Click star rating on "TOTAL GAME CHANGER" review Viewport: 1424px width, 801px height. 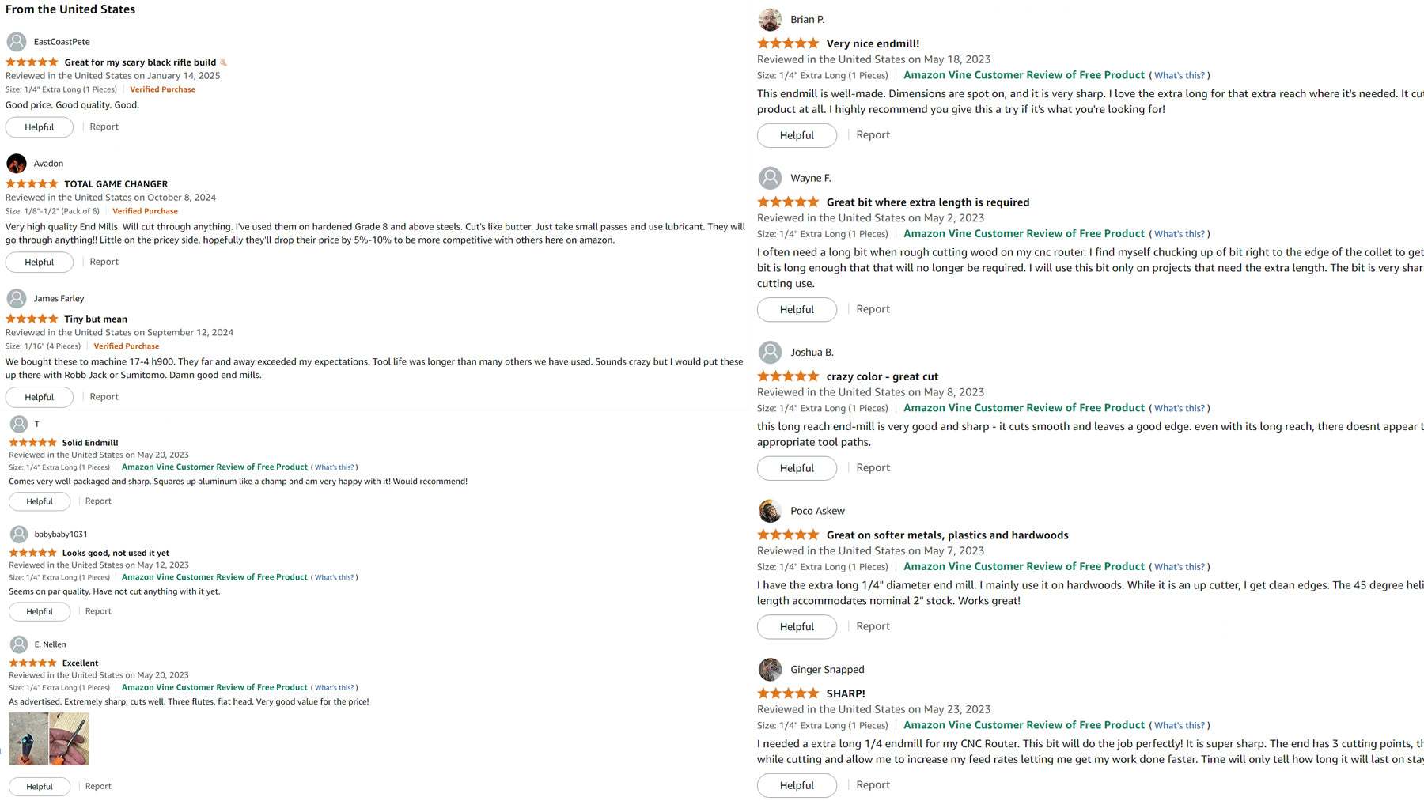[32, 184]
